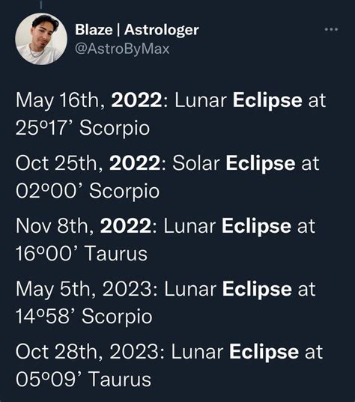Image resolution: width=355 pixels, height=402 pixels.
Task: Open the Blaze | Astrologer display name
Action: pos(137,30)
